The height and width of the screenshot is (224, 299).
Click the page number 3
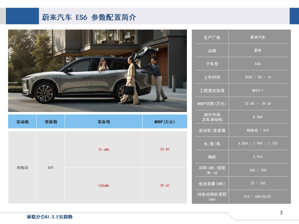pyautogui.click(x=281, y=212)
